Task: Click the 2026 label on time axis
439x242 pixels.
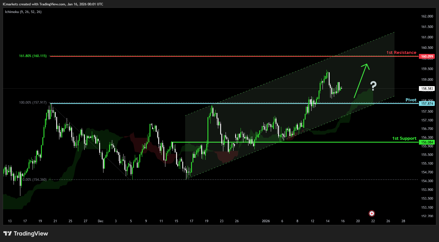Action: pyautogui.click(x=266, y=221)
